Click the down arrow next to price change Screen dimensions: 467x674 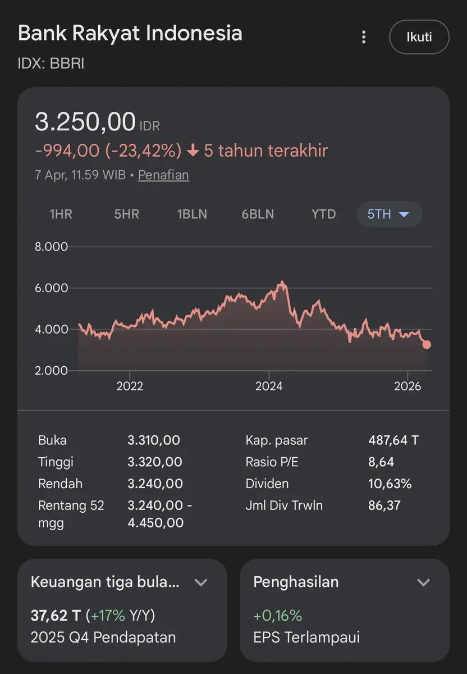click(193, 151)
